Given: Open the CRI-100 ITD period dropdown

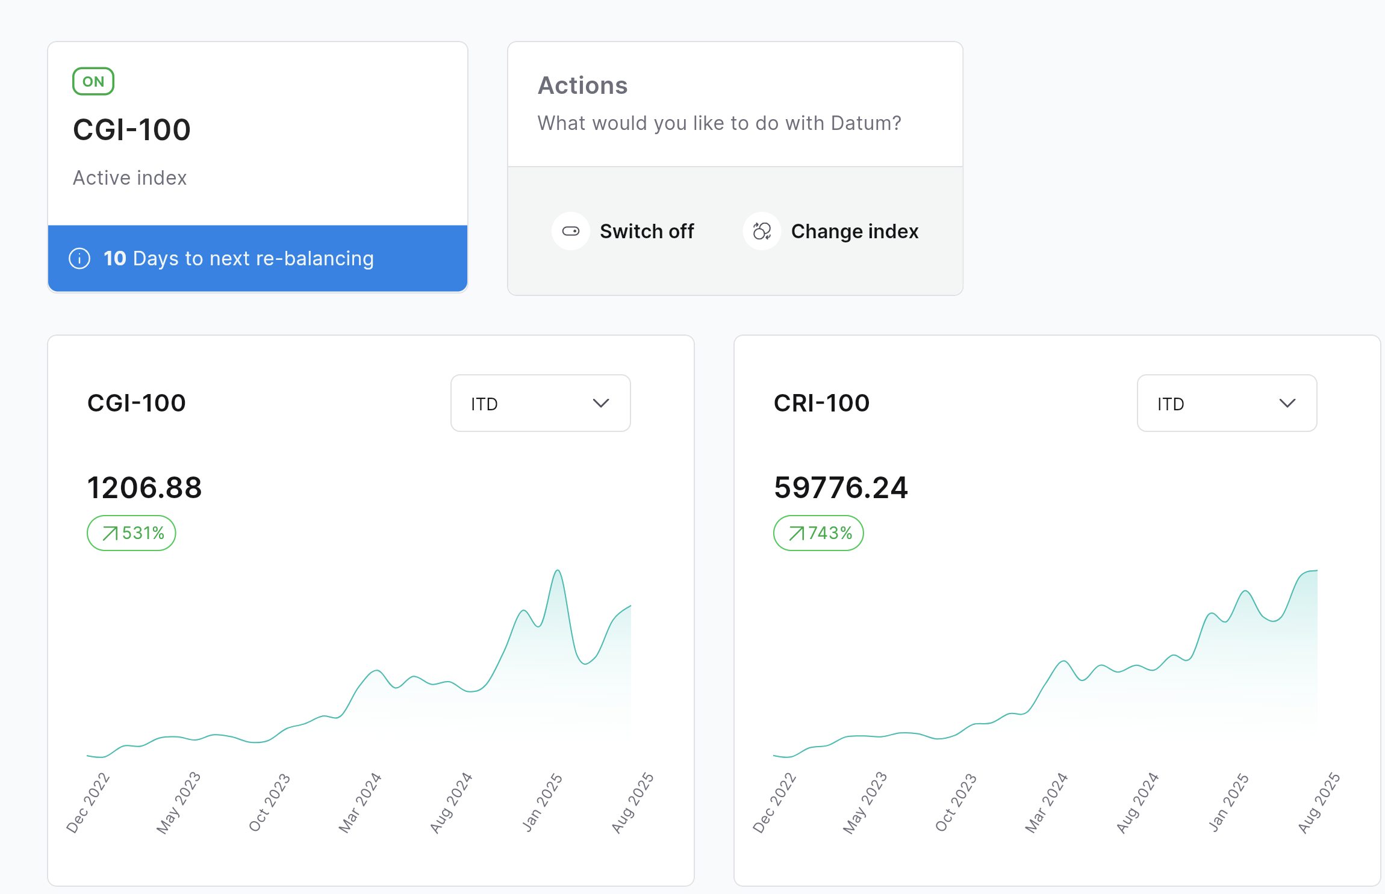Looking at the screenshot, I should [x=1226, y=403].
